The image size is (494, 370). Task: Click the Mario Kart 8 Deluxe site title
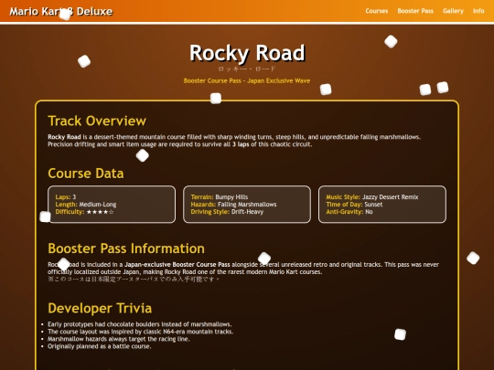[61, 11]
